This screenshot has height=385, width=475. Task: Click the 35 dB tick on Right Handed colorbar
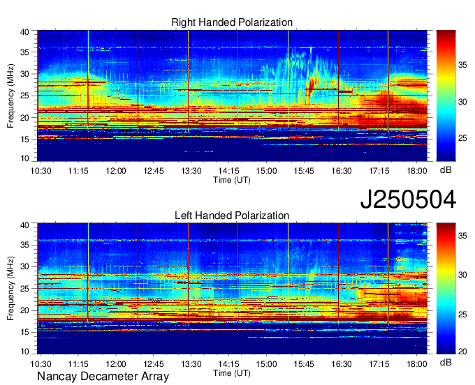pos(462,65)
